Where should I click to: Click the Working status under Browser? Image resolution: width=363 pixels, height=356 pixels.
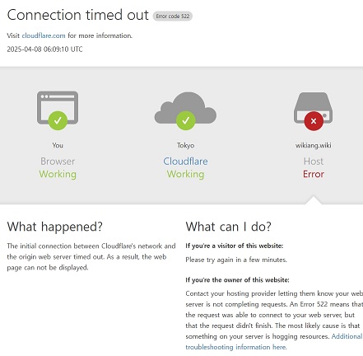click(x=58, y=174)
